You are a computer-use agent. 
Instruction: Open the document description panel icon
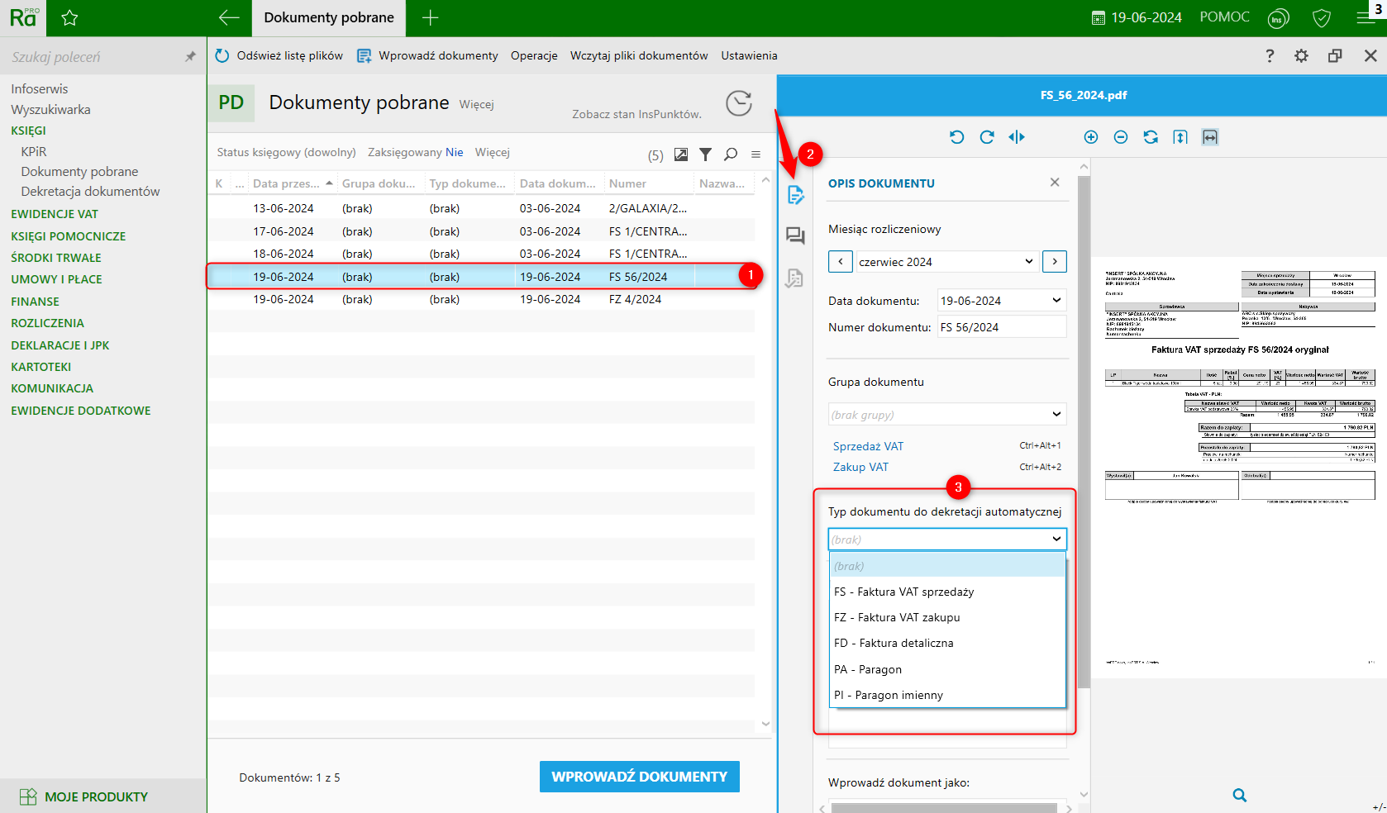(795, 195)
